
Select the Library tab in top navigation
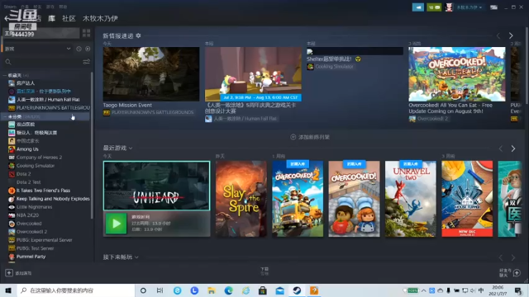(51, 18)
